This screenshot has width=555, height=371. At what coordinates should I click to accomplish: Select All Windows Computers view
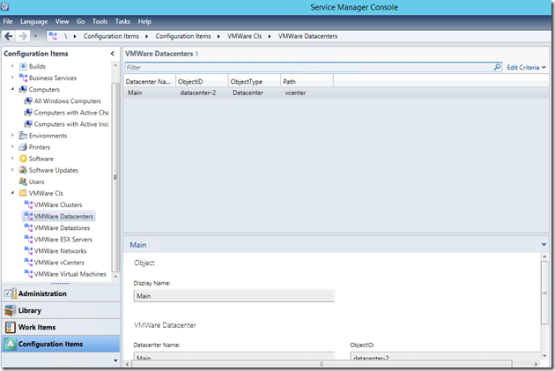point(67,101)
